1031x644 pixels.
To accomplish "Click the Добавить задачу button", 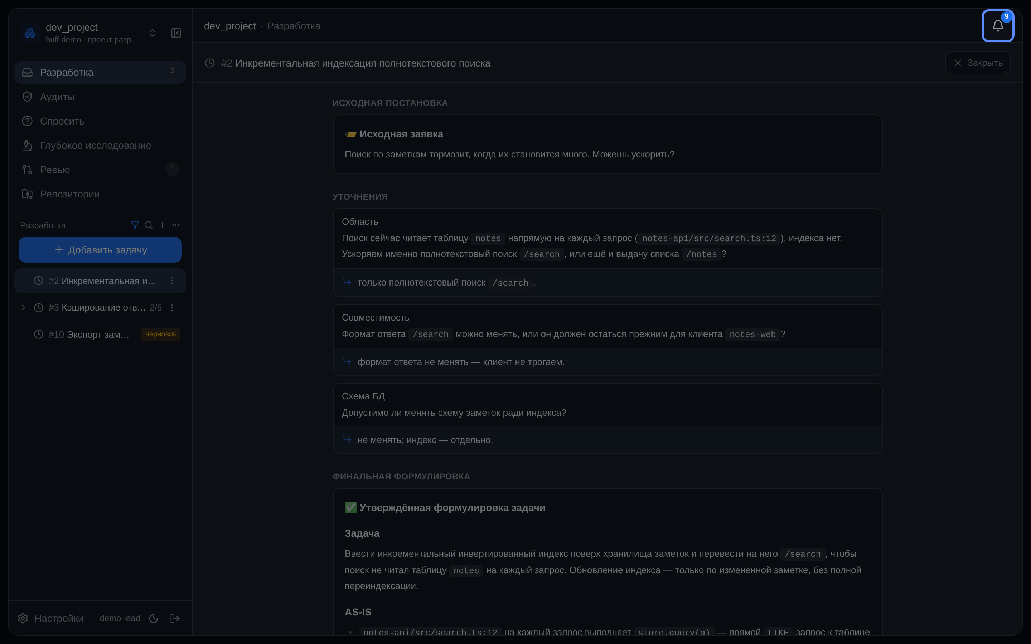I will (100, 250).
